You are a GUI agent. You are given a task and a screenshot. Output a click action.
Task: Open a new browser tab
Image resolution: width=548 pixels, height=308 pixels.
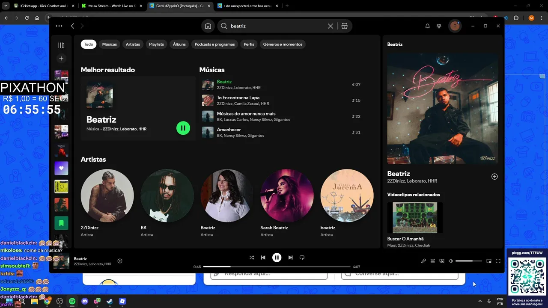point(287,6)
